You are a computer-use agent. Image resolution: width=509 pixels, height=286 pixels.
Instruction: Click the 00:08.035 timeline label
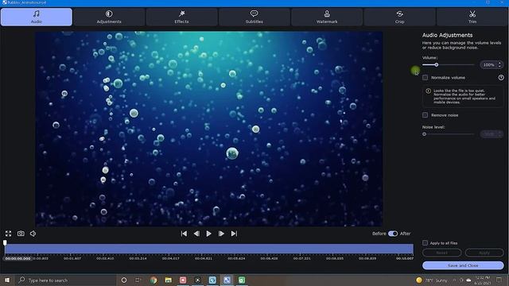pyautogui.click(x=335, y=258)
